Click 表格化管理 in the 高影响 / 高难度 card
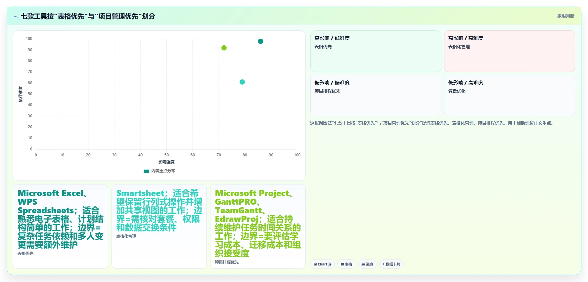 459,47
